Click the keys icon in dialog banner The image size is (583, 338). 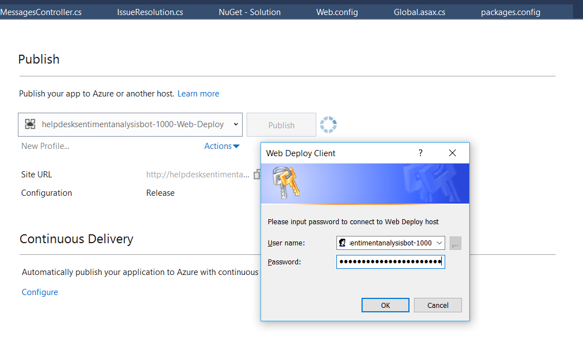pyautogui.click(x=286, y=182)
